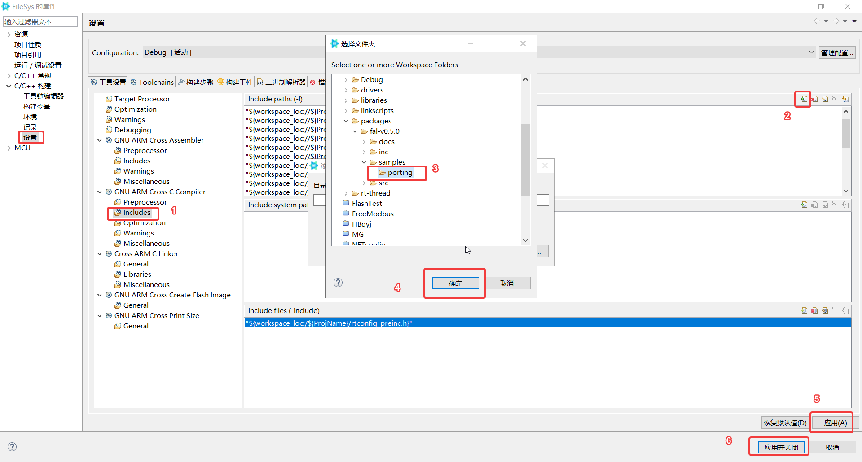The image size is (862, 462).
Task: Expand the rt-thread folder
Action: pyautogui.click(x=346, y=193)
